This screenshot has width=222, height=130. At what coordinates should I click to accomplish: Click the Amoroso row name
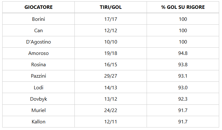pyautogui.click(x=39, y=53)
